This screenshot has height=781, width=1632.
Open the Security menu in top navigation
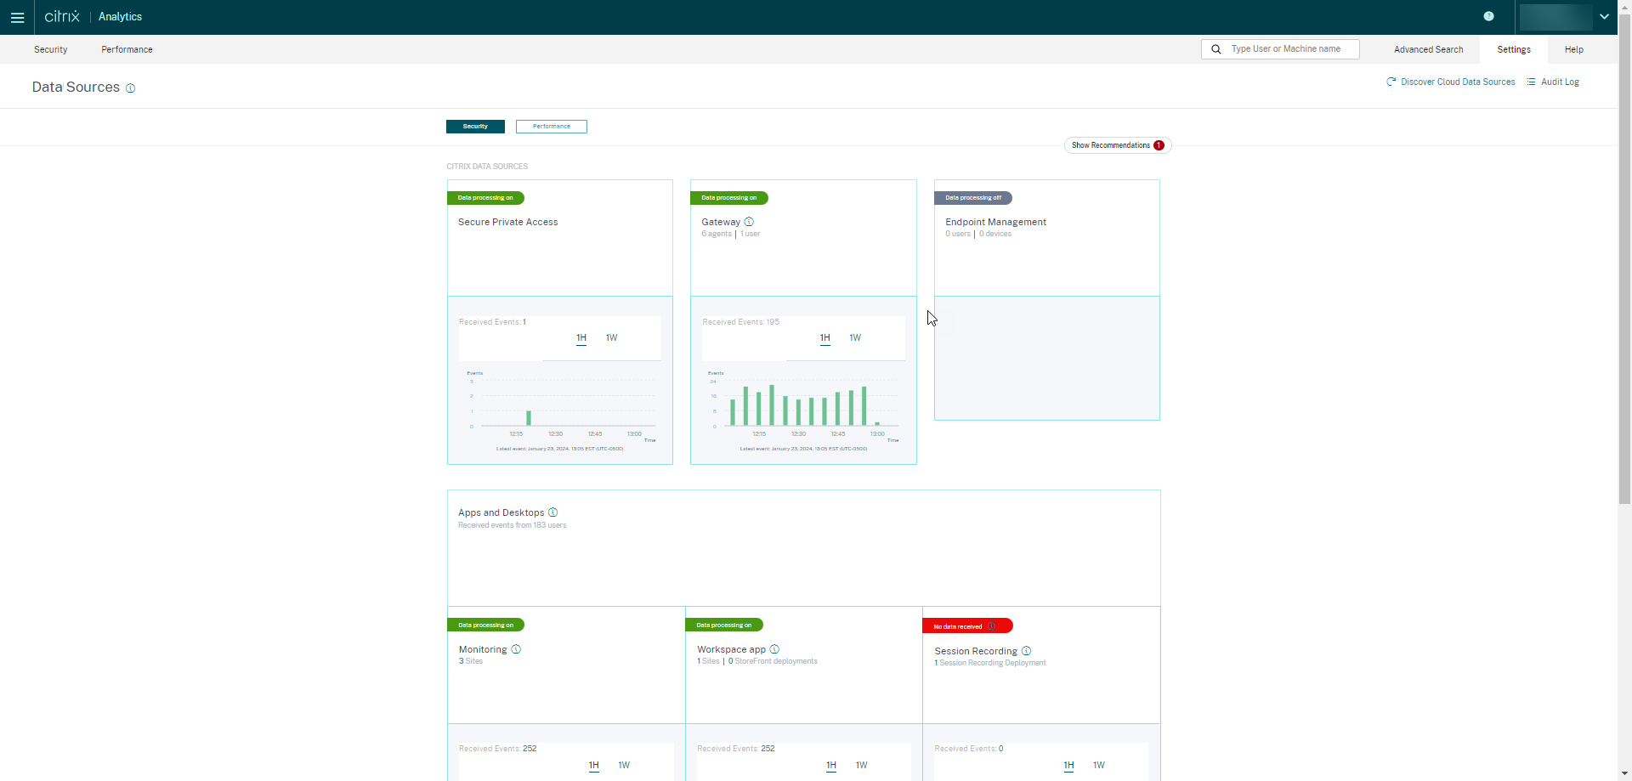click(x=51, y=49)
